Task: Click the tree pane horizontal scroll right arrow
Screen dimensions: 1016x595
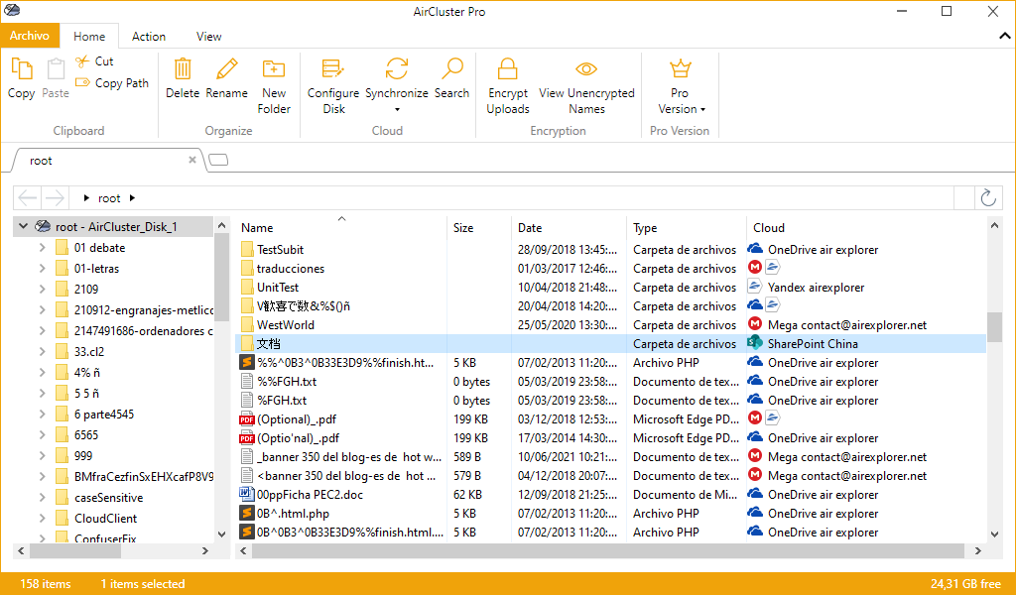Action: (205, 551)
